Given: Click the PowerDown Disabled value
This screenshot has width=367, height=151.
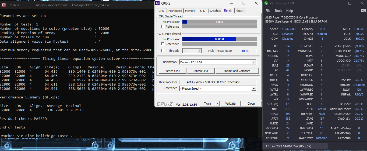Looking at the screenshot, I should 322,138.
